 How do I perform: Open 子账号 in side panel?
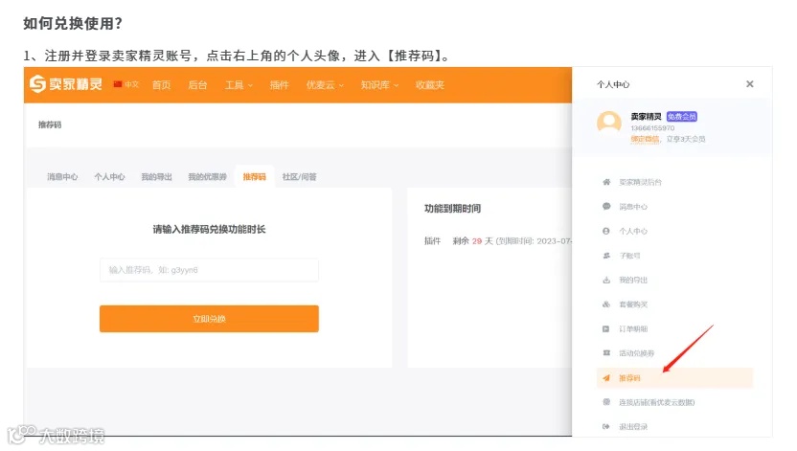pos(629,255)
